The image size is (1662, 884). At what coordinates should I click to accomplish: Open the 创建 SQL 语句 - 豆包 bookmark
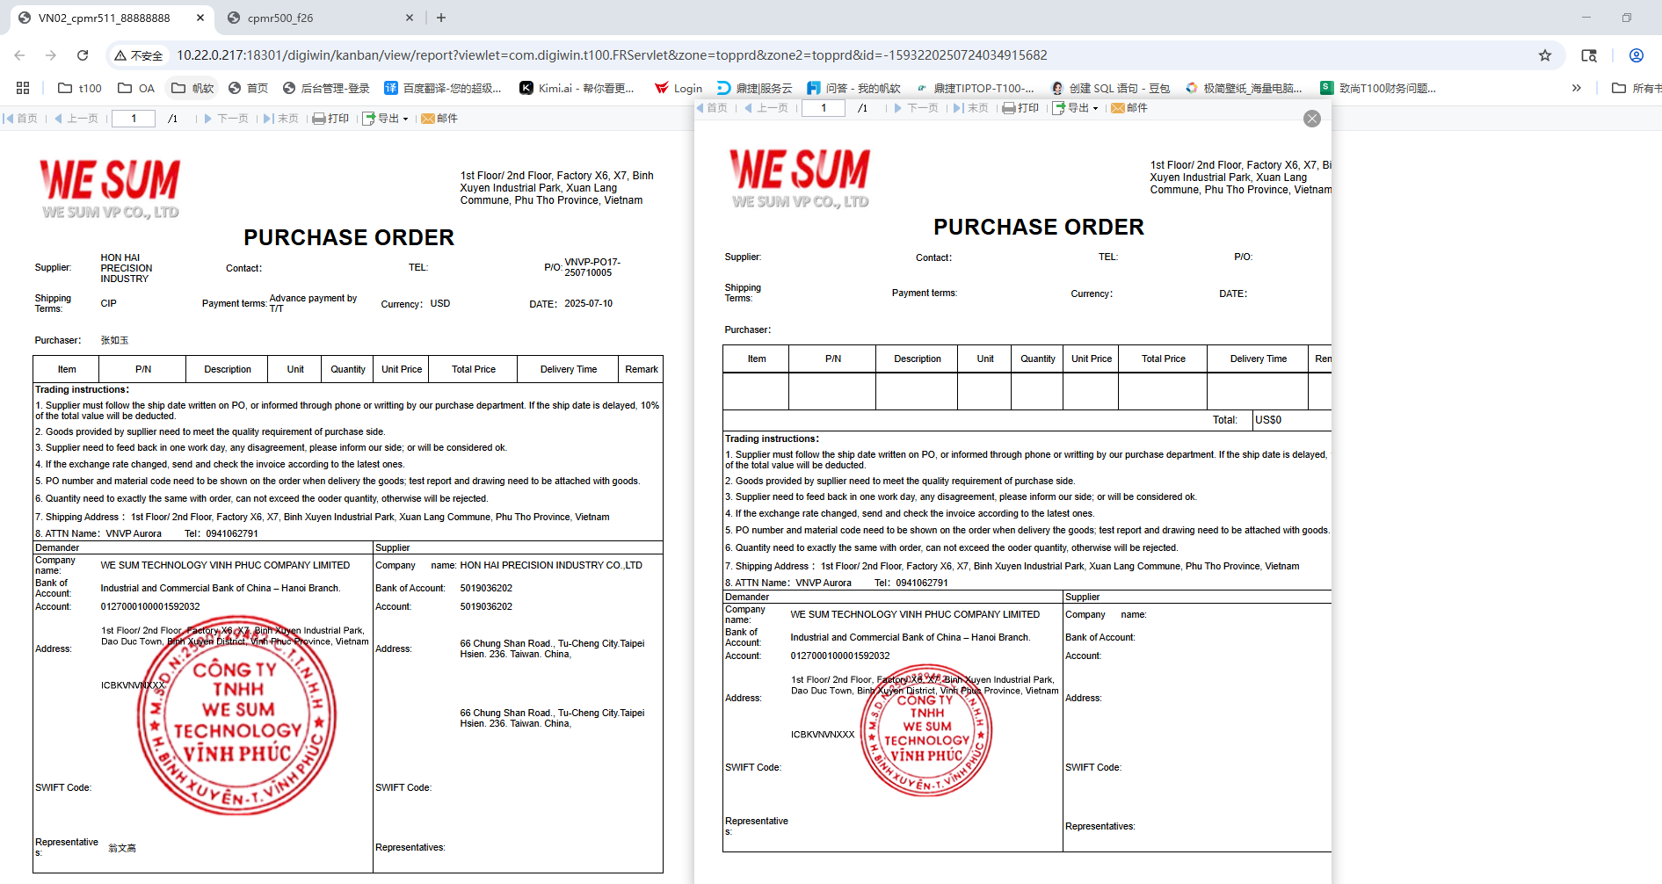[1110, 88]
